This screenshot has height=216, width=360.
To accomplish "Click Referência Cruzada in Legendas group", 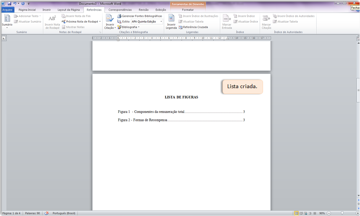I will [193, 27].
